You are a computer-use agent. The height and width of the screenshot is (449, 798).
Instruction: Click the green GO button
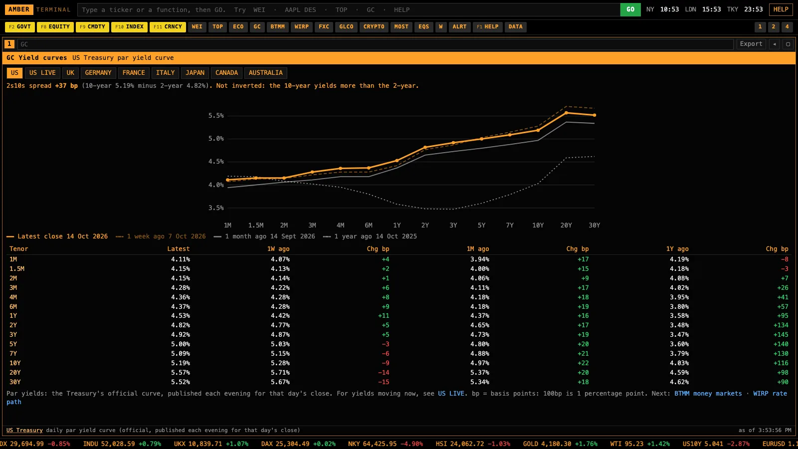pyautogui.click(x=630, y=9)
